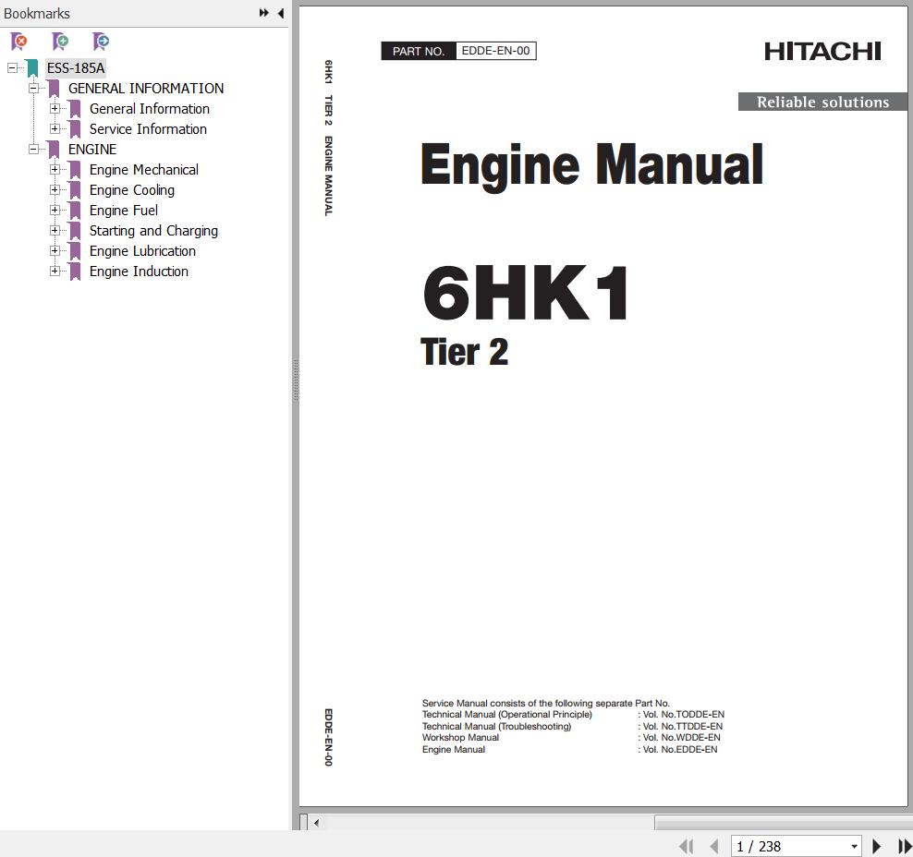This screenshot has width=913, height=857.
Task: Go to last page button
Action: [905, 846]
